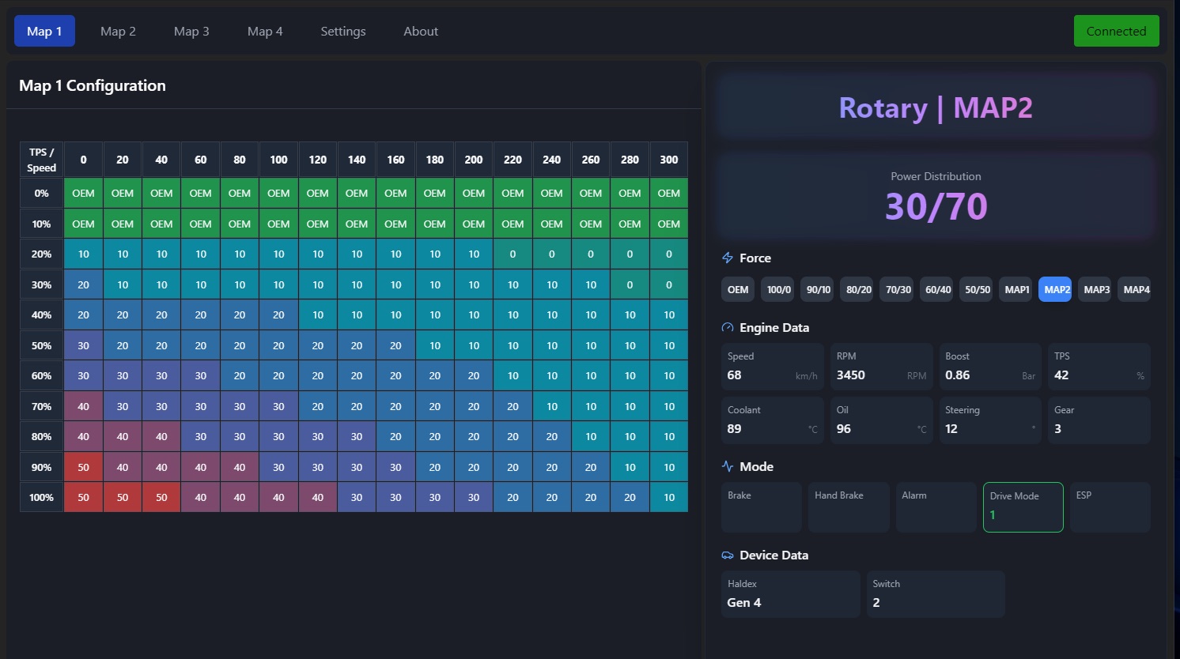Click the Steering 12 card
This screenshot has height=659, width=1180.
click(990, 420)
